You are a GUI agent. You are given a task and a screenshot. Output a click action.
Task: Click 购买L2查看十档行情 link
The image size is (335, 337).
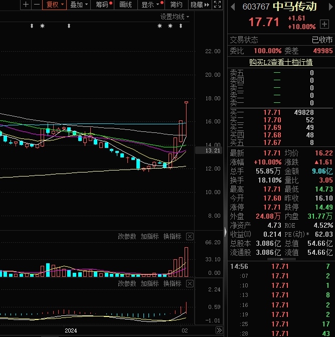click(x=281, y=62)
